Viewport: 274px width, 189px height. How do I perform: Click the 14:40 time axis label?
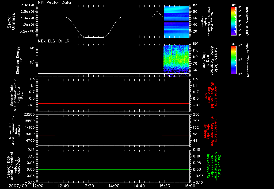point(139,186)
